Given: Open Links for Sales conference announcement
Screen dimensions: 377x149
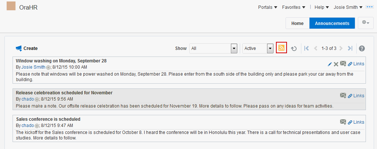Looking at the screenshot, I should pyautogui.click(x=356, y=122).
